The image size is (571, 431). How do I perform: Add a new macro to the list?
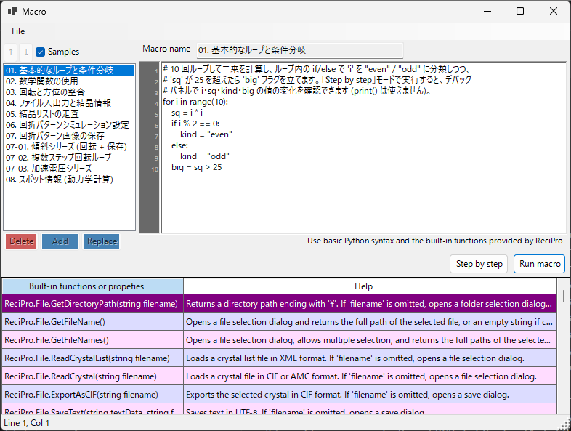pyautogui.click(x=60, y=241)
